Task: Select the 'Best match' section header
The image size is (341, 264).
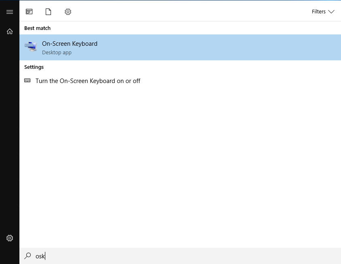Action: [37, 28]
